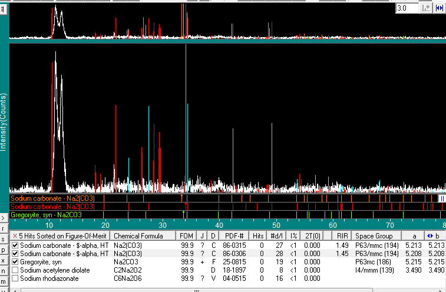This screenshot has height=292, width=446.
Task: Click the tallest cyan reference line in the main plot
Action: pos(186,118)
